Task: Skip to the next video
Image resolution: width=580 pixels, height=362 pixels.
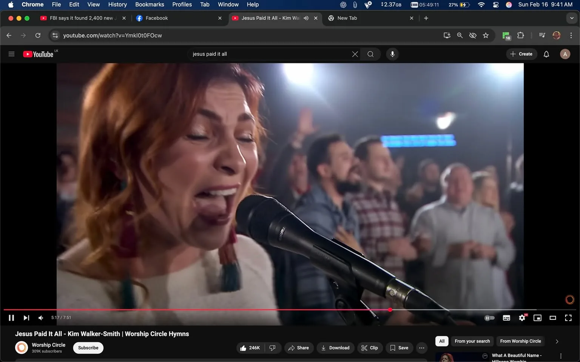Action: (26, 318)
